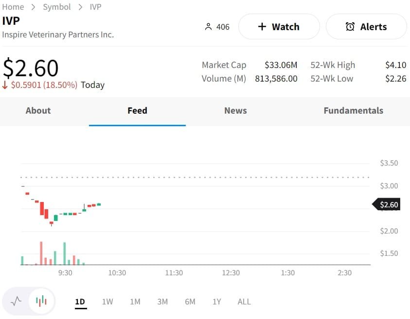Show ALL time price history
The height and width of the screenshot is (319, 410).
(244, 302)
